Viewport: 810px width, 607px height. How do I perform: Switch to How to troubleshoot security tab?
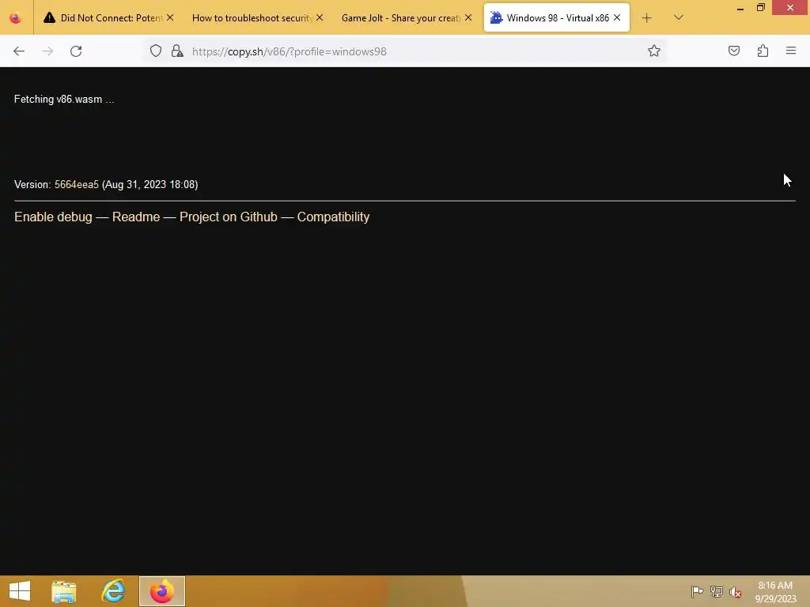(x=257, y=17)
